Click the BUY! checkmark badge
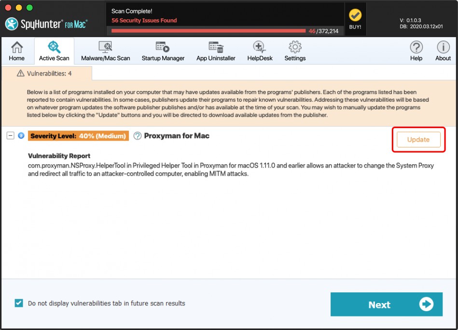This screenshot has height=330, width=458. [x=355, y=19]
